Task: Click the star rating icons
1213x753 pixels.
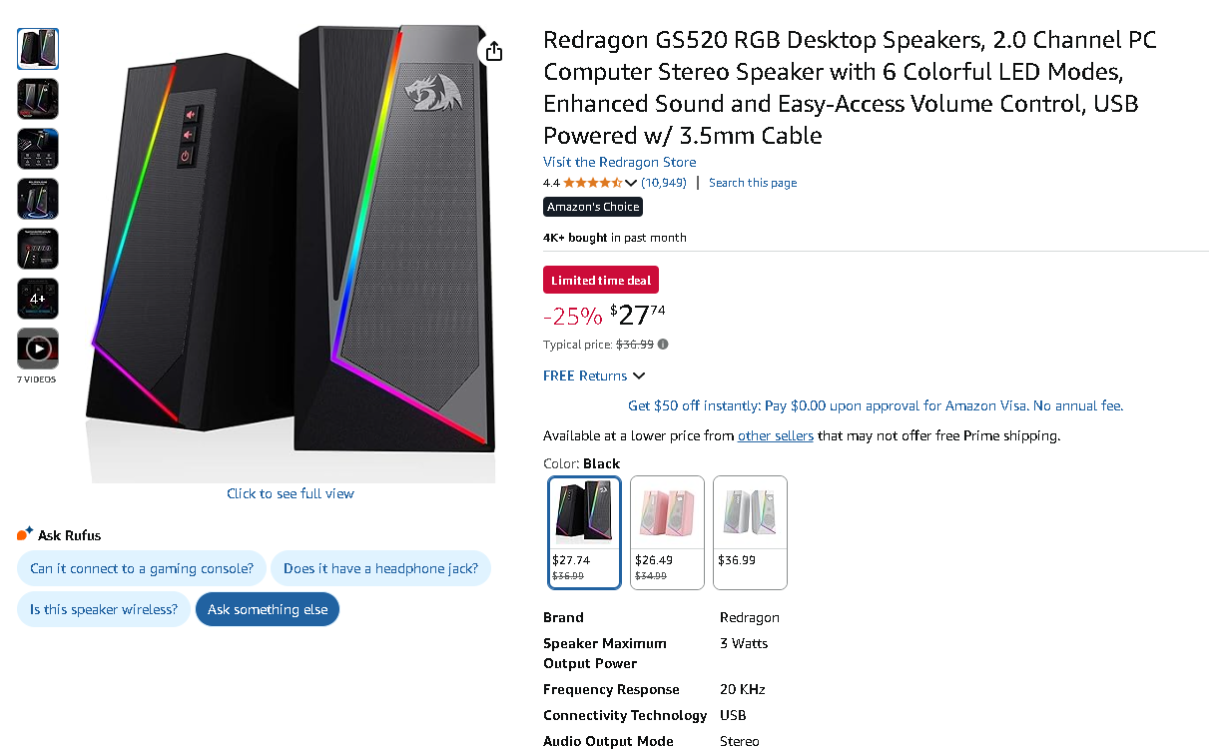Action: pyautogui.click(x=592, y=183)
